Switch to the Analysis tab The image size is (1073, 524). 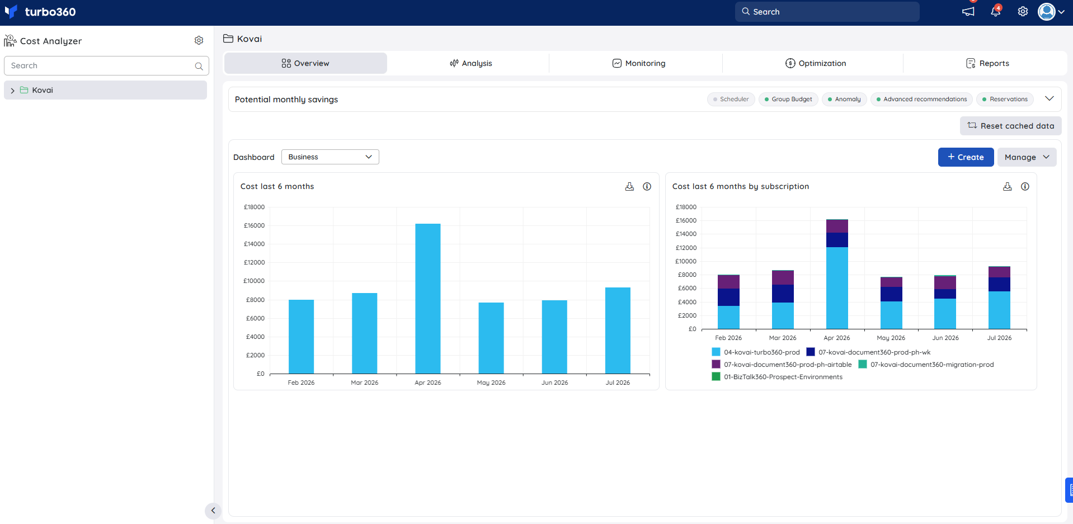[471, 63]
